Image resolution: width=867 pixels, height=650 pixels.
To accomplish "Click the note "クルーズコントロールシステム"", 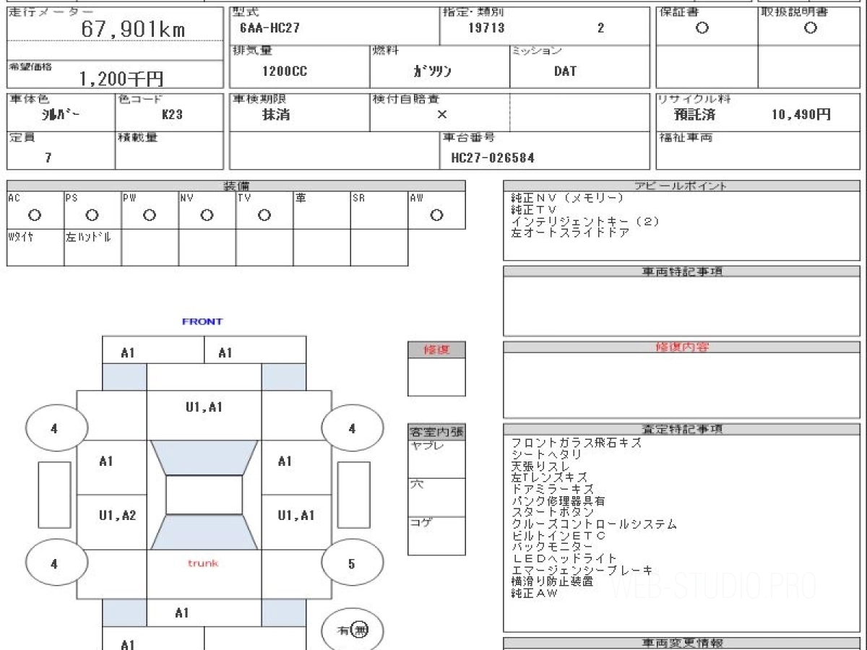I will [x=594, y=524].
